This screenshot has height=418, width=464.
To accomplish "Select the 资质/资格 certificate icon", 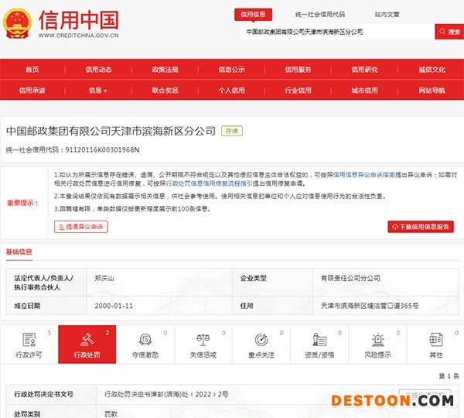I will 319,340.
